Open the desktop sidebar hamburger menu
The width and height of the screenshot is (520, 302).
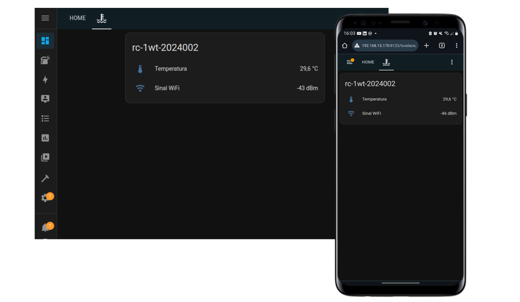click(45, 18)
